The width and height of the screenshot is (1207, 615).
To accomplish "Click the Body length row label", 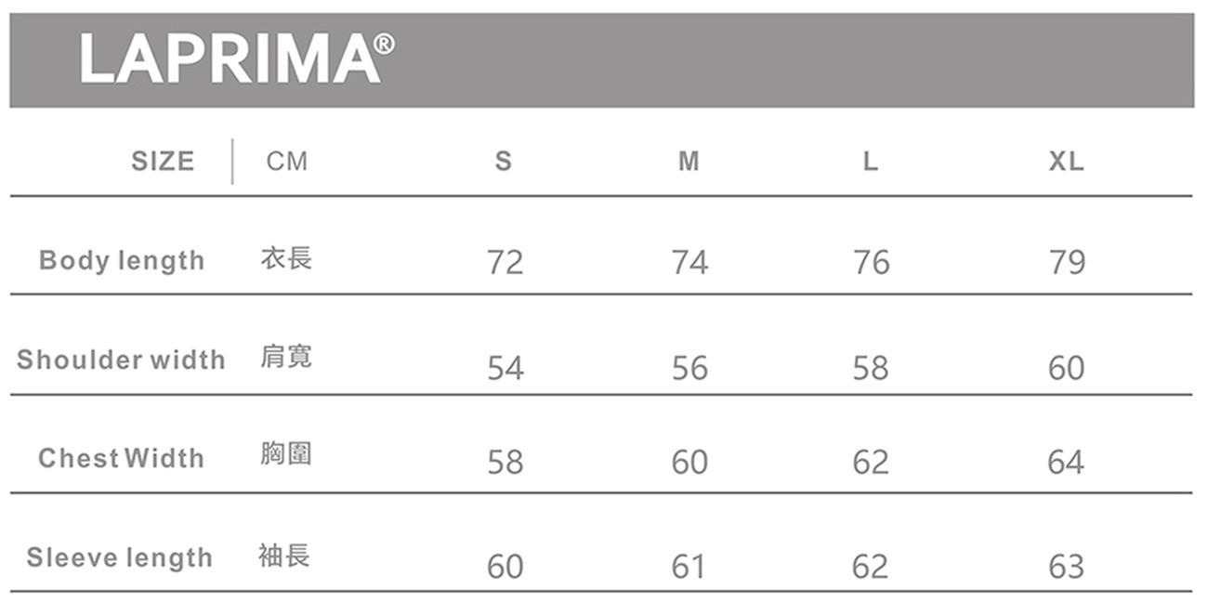I will [x=122, y=261].
